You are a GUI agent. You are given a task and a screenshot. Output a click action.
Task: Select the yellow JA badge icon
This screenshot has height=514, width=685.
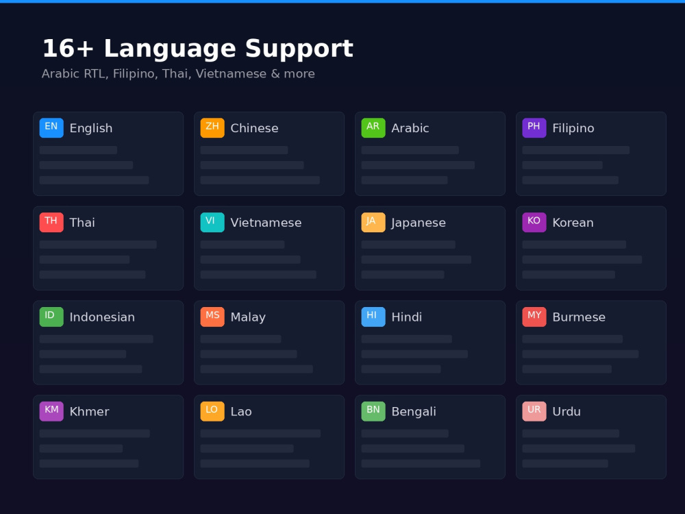[373, 223]
